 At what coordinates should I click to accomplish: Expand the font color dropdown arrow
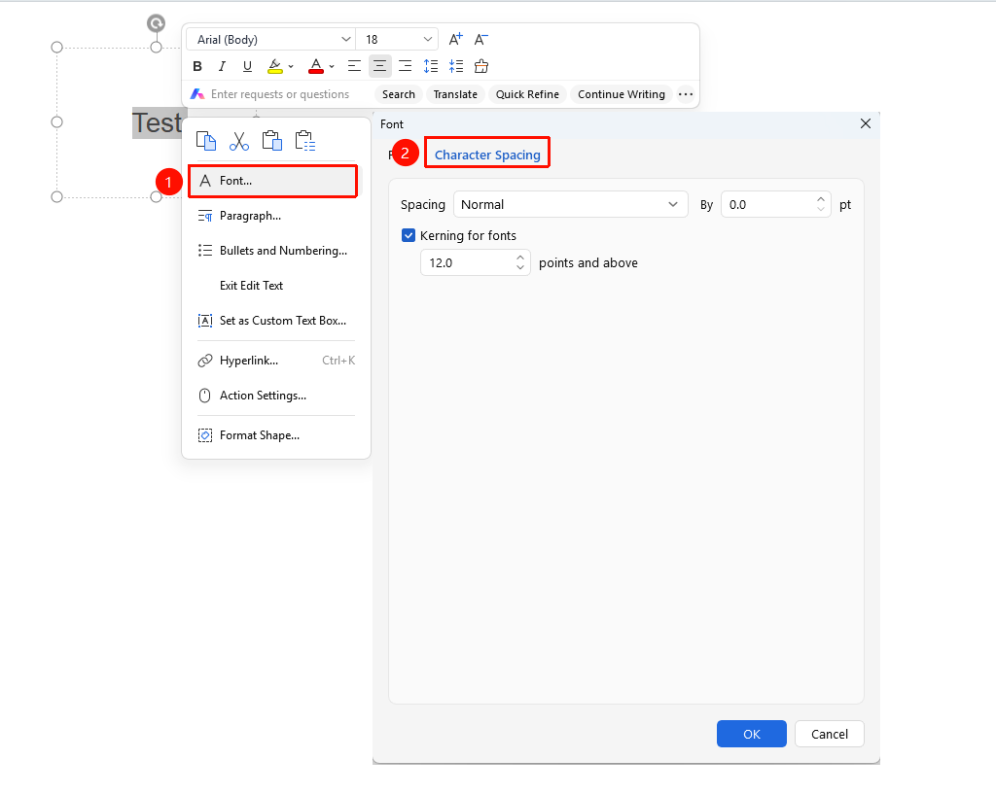(332, 67)
